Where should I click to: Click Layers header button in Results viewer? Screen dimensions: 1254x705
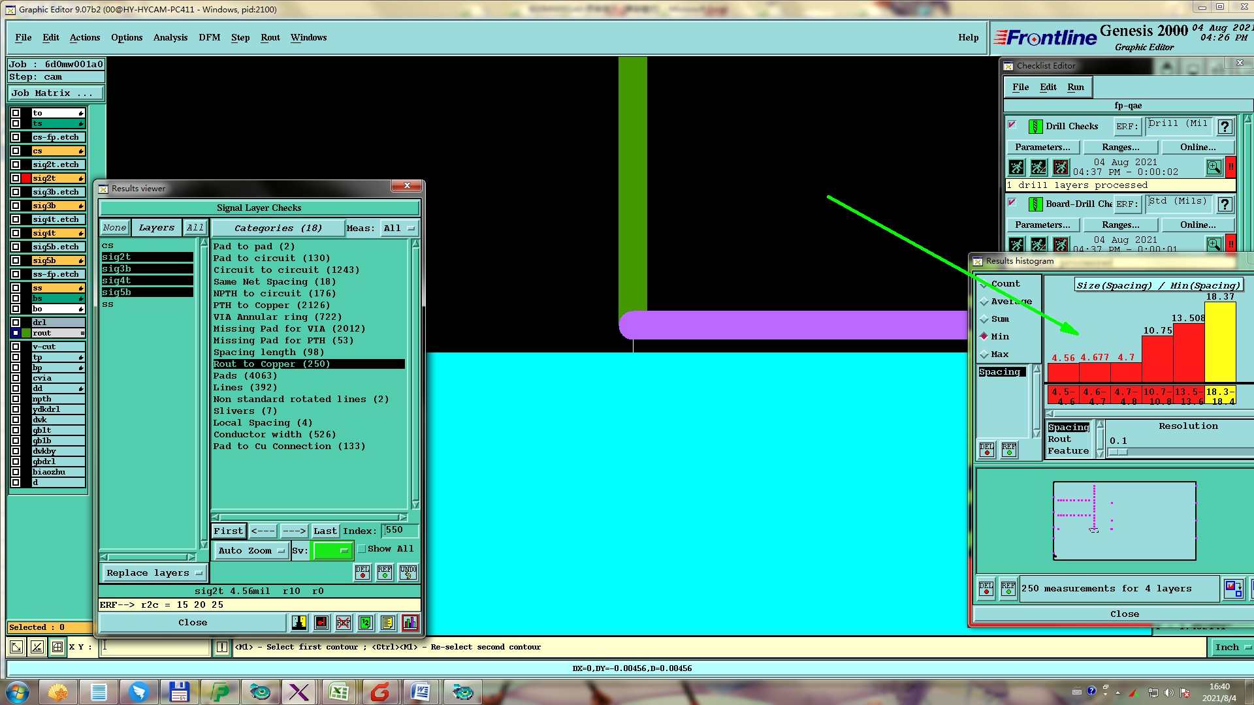pyautogui.click(x=157, y=228)
